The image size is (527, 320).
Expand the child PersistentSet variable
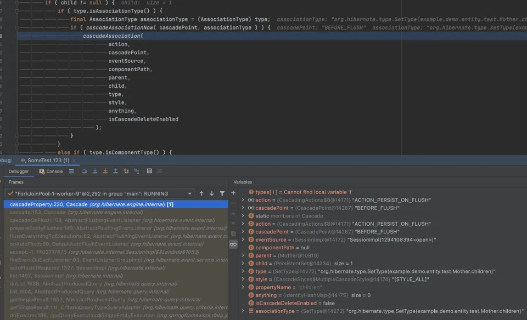(x=243, y=264)
